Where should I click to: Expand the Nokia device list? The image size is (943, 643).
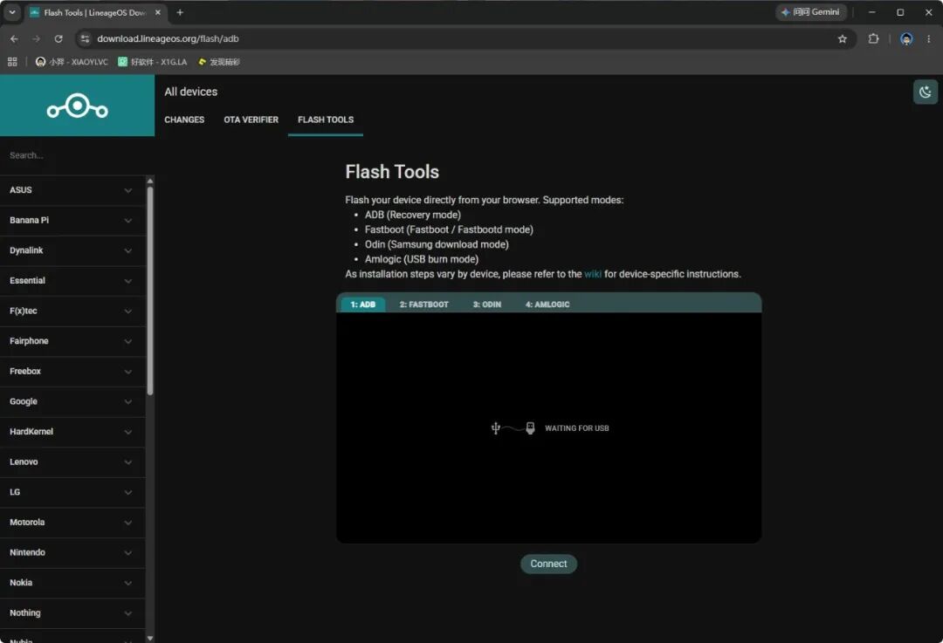(x=72, y=583)
